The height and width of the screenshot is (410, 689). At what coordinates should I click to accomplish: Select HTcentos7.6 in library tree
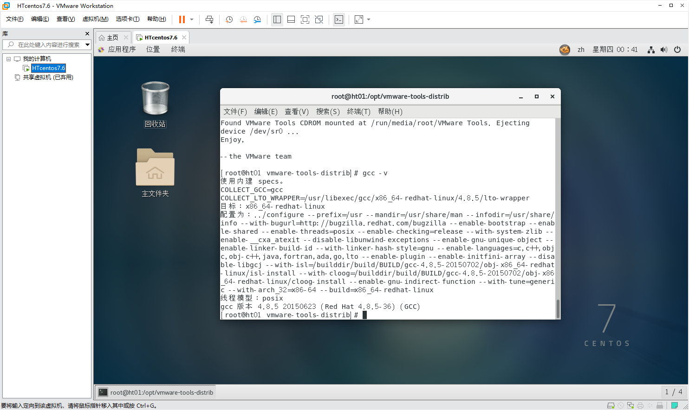pyautogui.click(x=48, y=68)
